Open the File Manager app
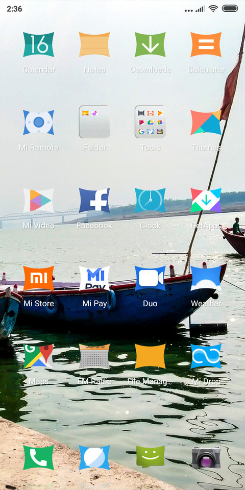 pyautogui.click(x=150, y=356)
